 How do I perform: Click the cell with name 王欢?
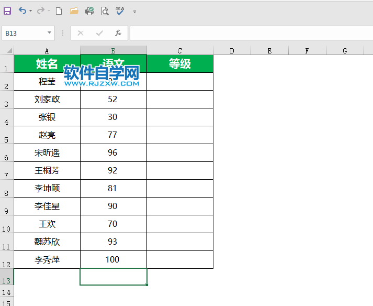[47, 224]
